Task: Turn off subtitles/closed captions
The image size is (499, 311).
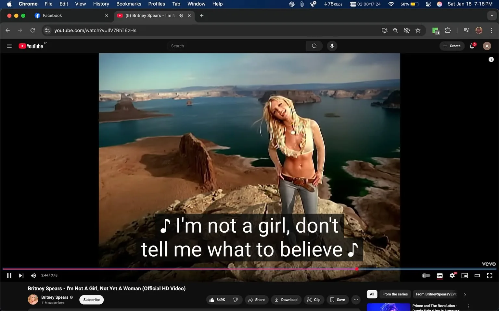Action: [440, 275]
